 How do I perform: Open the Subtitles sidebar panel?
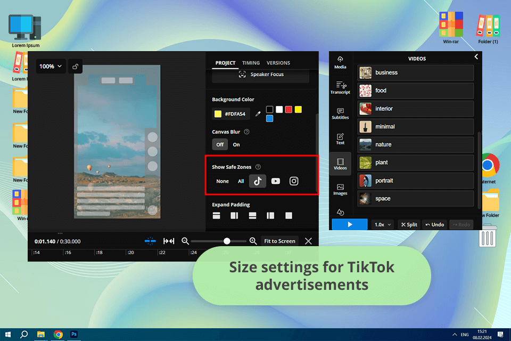[x=340, y=113]
